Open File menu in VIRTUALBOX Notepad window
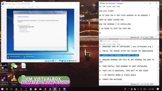The image size is (162, 91). point(100,44)
